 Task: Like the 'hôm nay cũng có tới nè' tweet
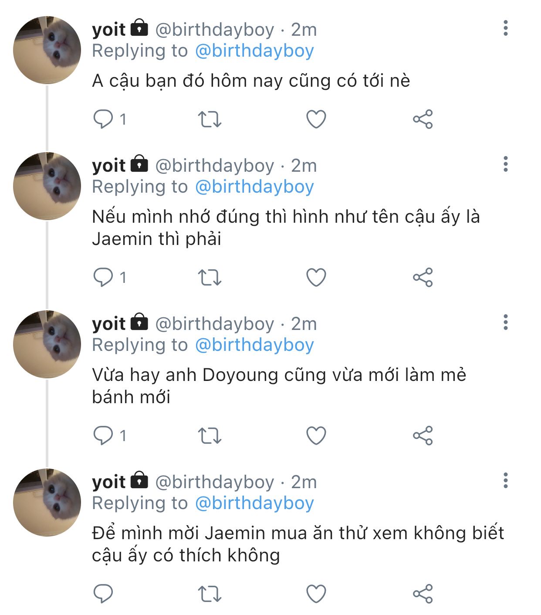pos(316,119)
